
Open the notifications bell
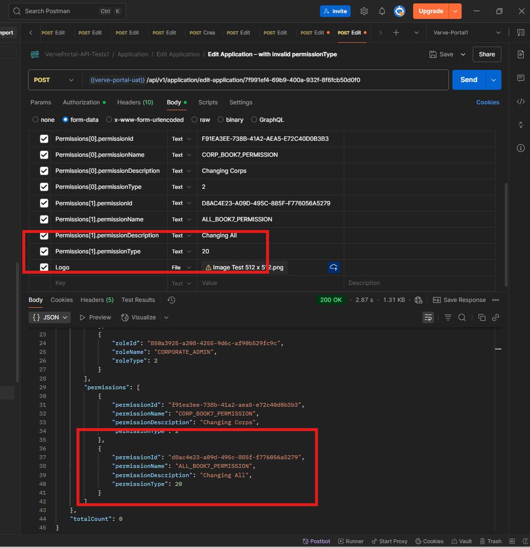click(382, 11)
